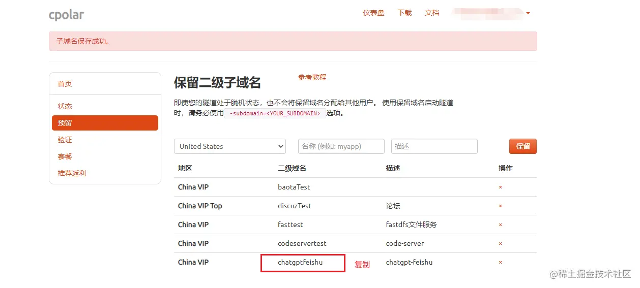Expand the account menu caret
Viewport: 640px width, 288px height.
(x=528, y=13)
